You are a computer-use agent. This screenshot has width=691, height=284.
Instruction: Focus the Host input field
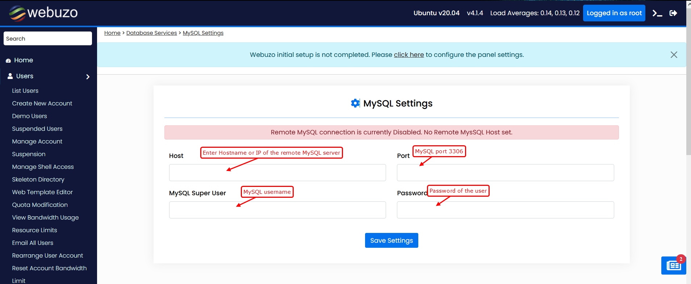(x=277, y=173)
